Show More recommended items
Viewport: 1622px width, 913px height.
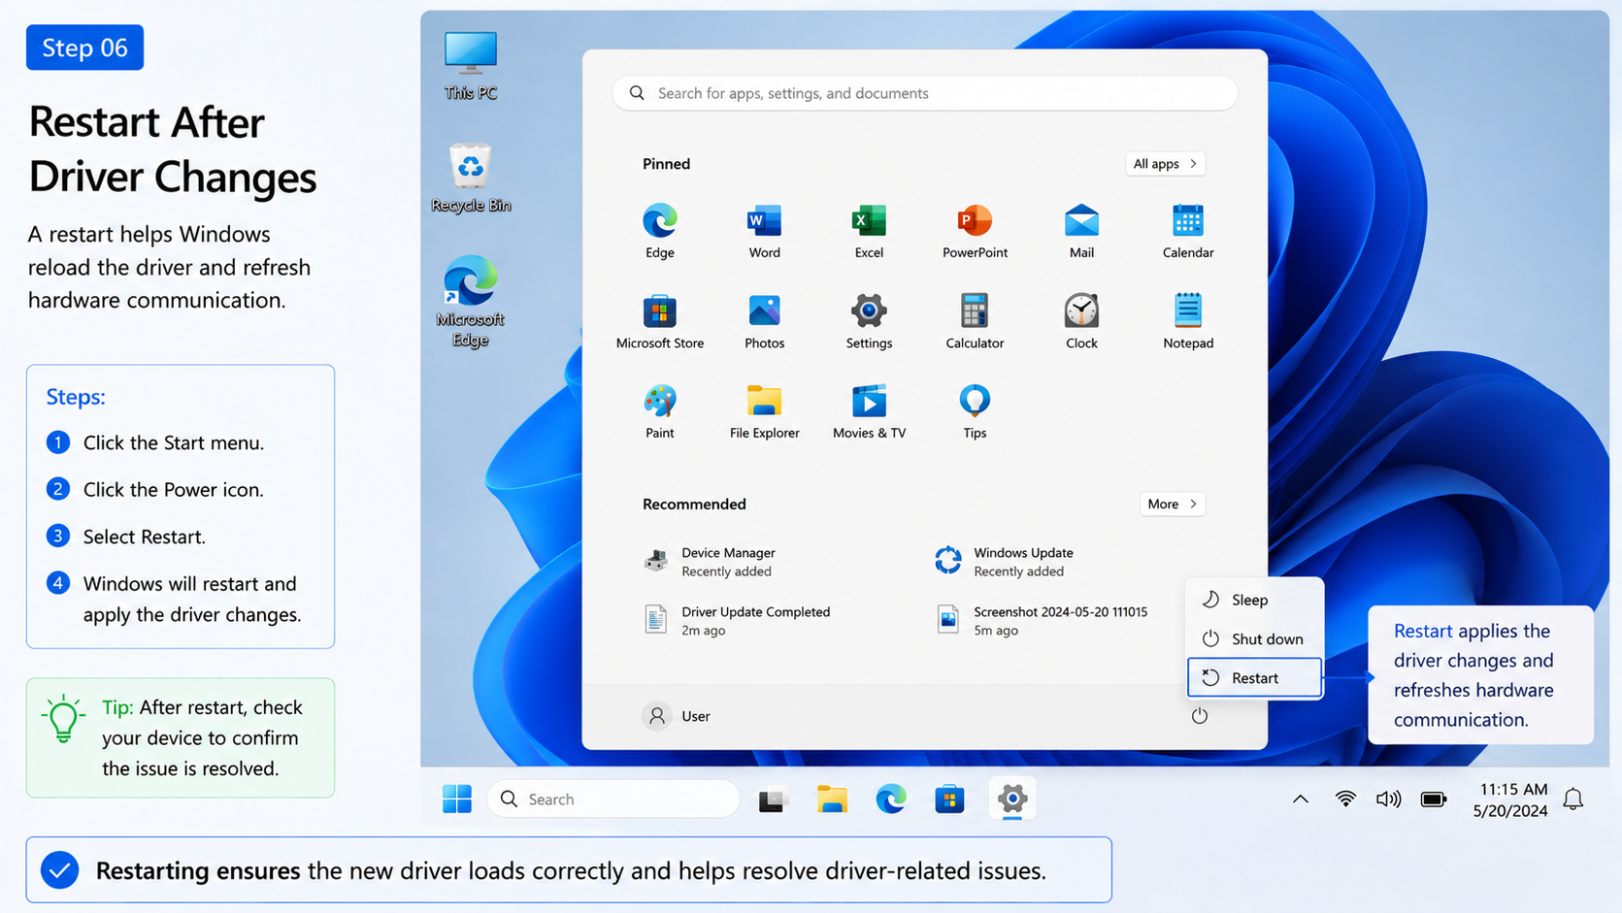(1173, 505)
